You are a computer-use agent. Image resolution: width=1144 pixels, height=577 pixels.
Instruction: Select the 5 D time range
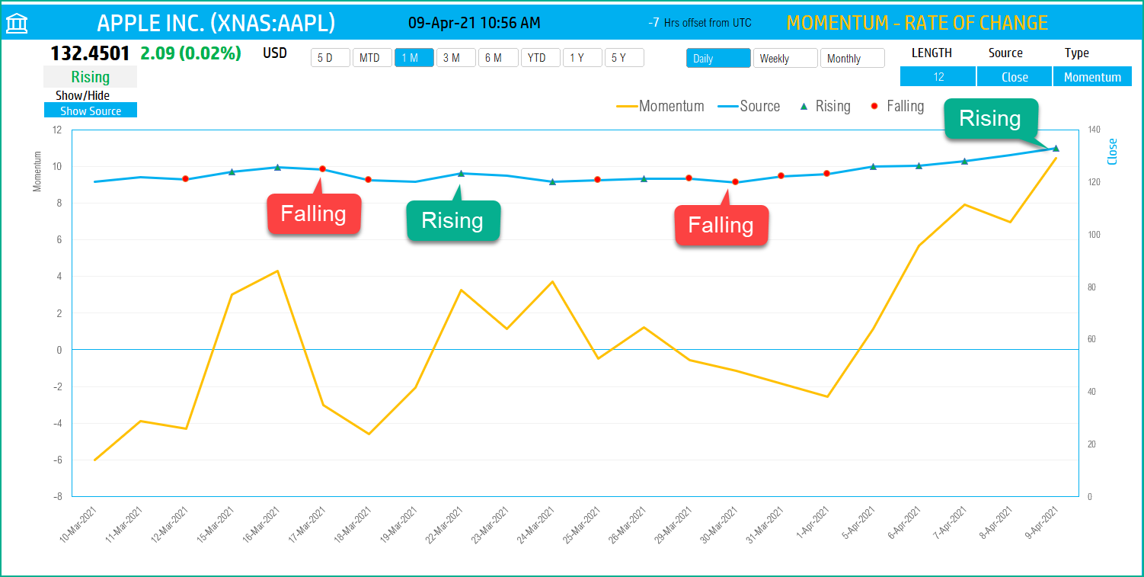(x=331, y=58)
